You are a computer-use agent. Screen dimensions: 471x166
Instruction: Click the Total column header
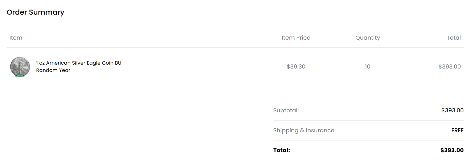(454, 38)
